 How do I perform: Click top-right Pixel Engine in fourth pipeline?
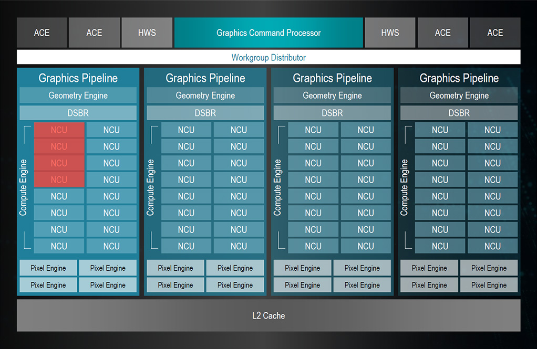click(x=489, y=268)
